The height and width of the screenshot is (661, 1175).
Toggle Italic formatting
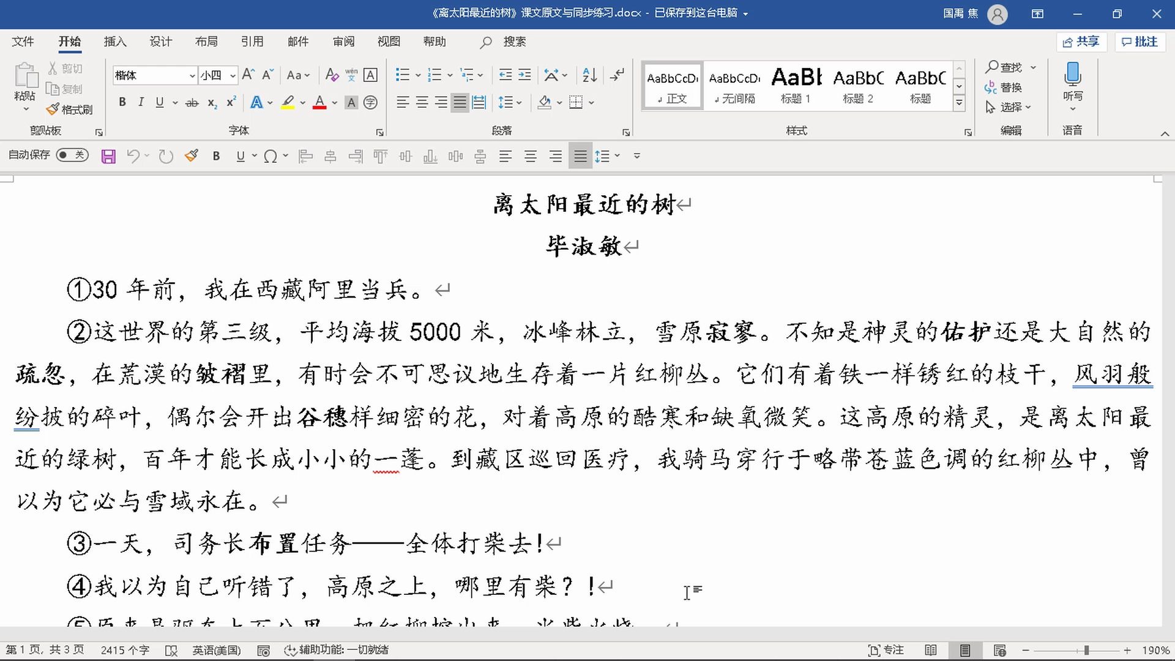point(141,103)
